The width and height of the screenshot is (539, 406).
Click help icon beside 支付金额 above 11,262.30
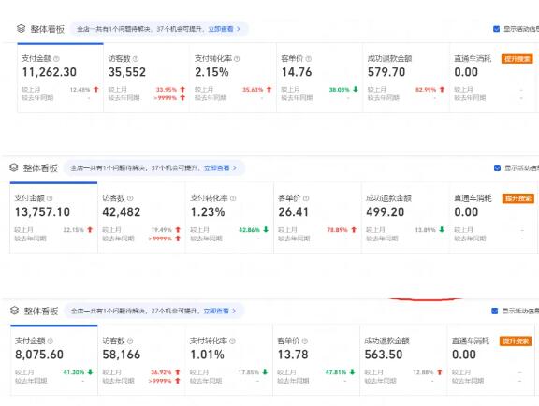coord(57,59)
